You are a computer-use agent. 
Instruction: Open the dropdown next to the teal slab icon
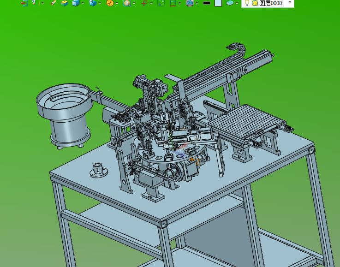pyautogui.click(x=237, y=3)
